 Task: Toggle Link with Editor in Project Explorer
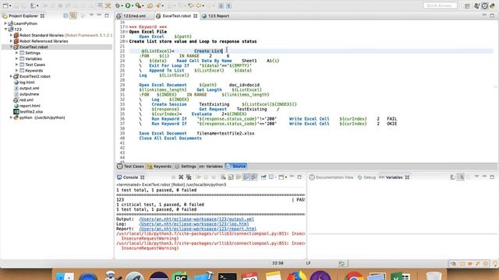point(73,16)
